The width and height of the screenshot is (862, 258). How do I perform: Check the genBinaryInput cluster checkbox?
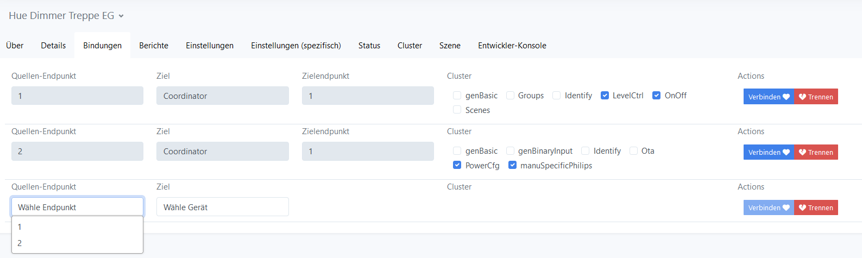(x=510, y=151)
